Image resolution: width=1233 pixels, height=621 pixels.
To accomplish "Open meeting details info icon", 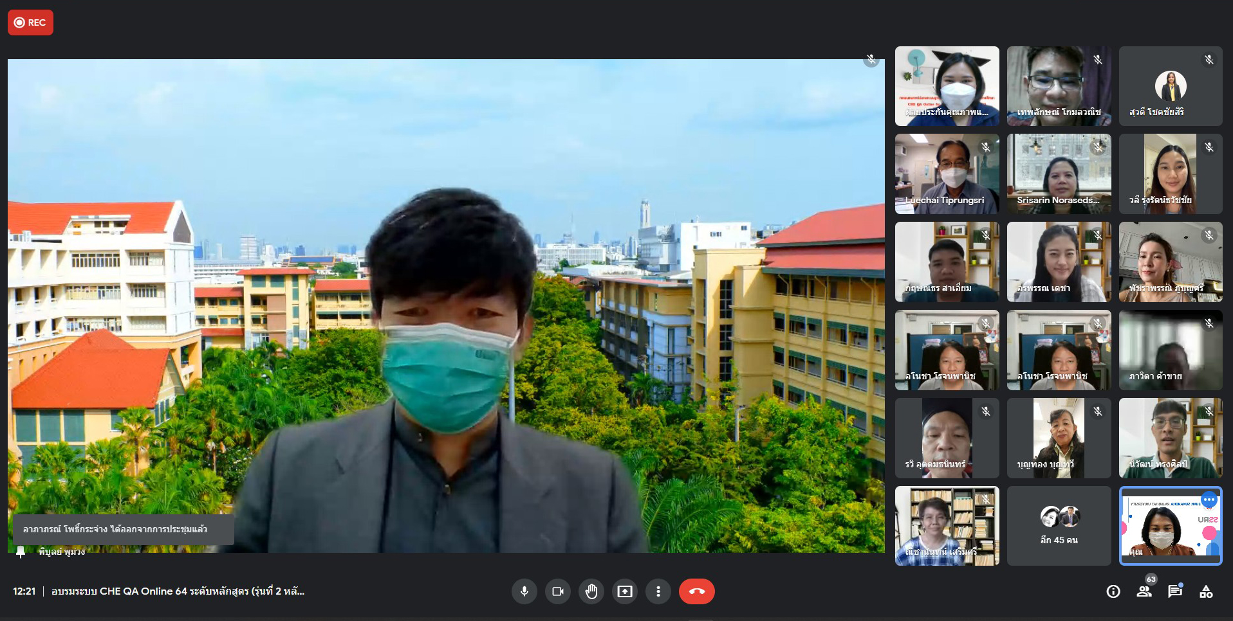I will point(1113,592).
